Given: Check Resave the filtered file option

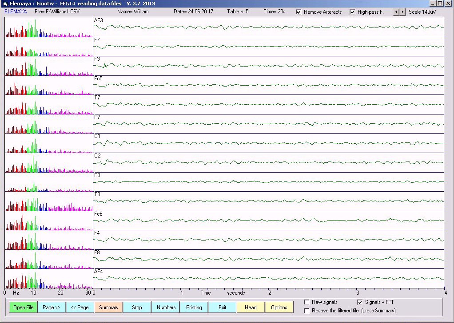Looking at the screenshot, I should point(307,311).
